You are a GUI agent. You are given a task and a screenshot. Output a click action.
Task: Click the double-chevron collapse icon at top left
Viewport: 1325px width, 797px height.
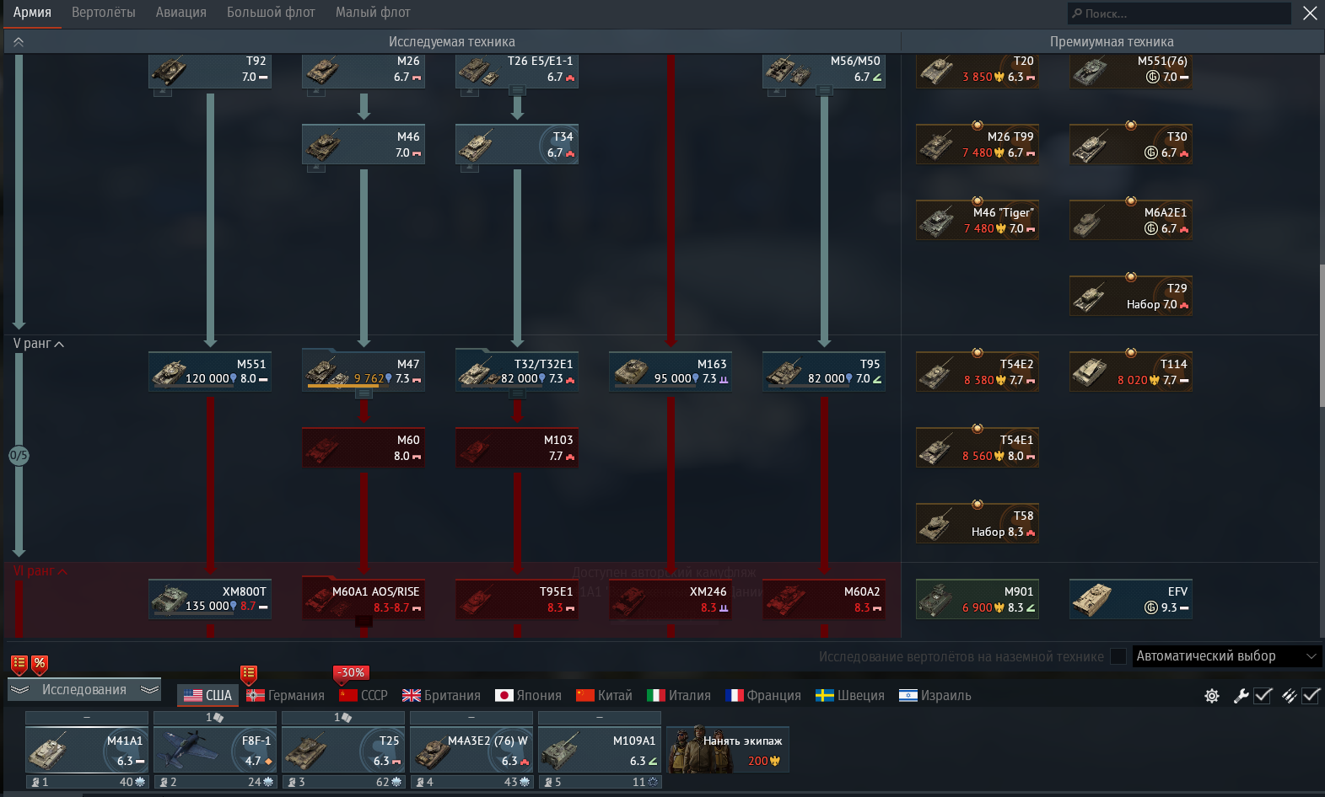click(19, 42)
